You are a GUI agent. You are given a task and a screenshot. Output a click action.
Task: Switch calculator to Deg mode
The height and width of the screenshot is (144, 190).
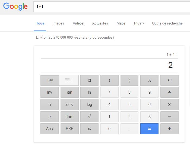pyautogui.click(x=69, y=80)
